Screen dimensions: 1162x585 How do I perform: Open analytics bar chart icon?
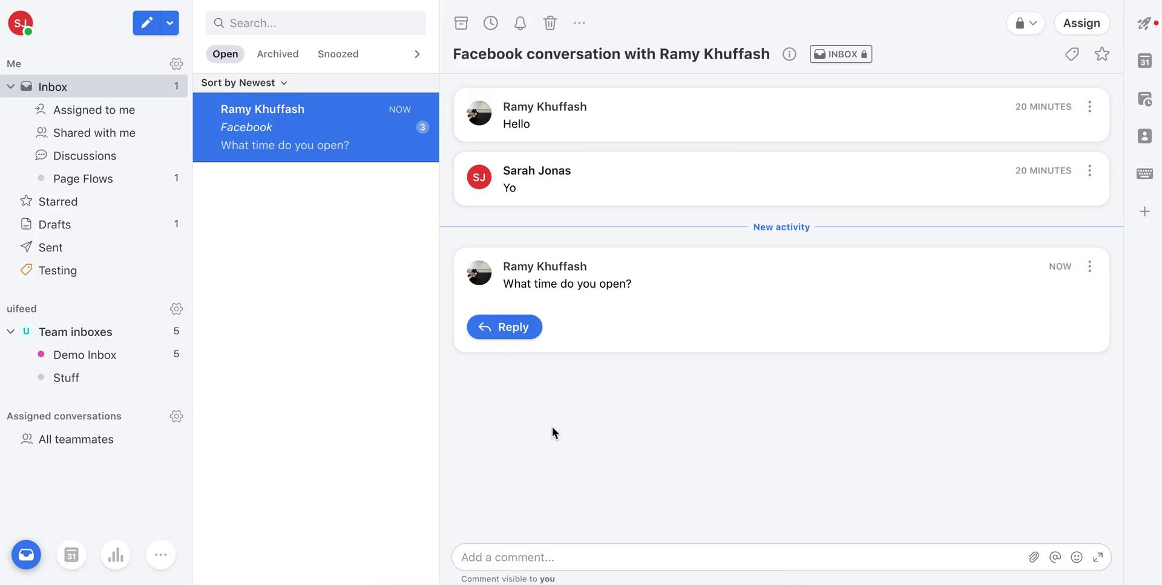point(116,555)
